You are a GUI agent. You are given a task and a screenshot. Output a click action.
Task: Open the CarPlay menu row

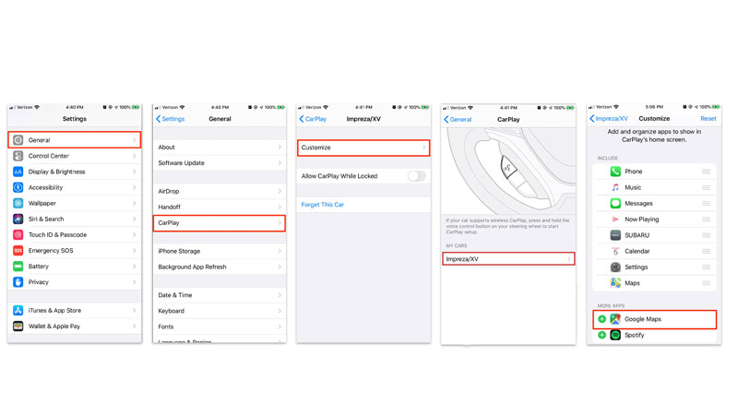click(220, 223)
